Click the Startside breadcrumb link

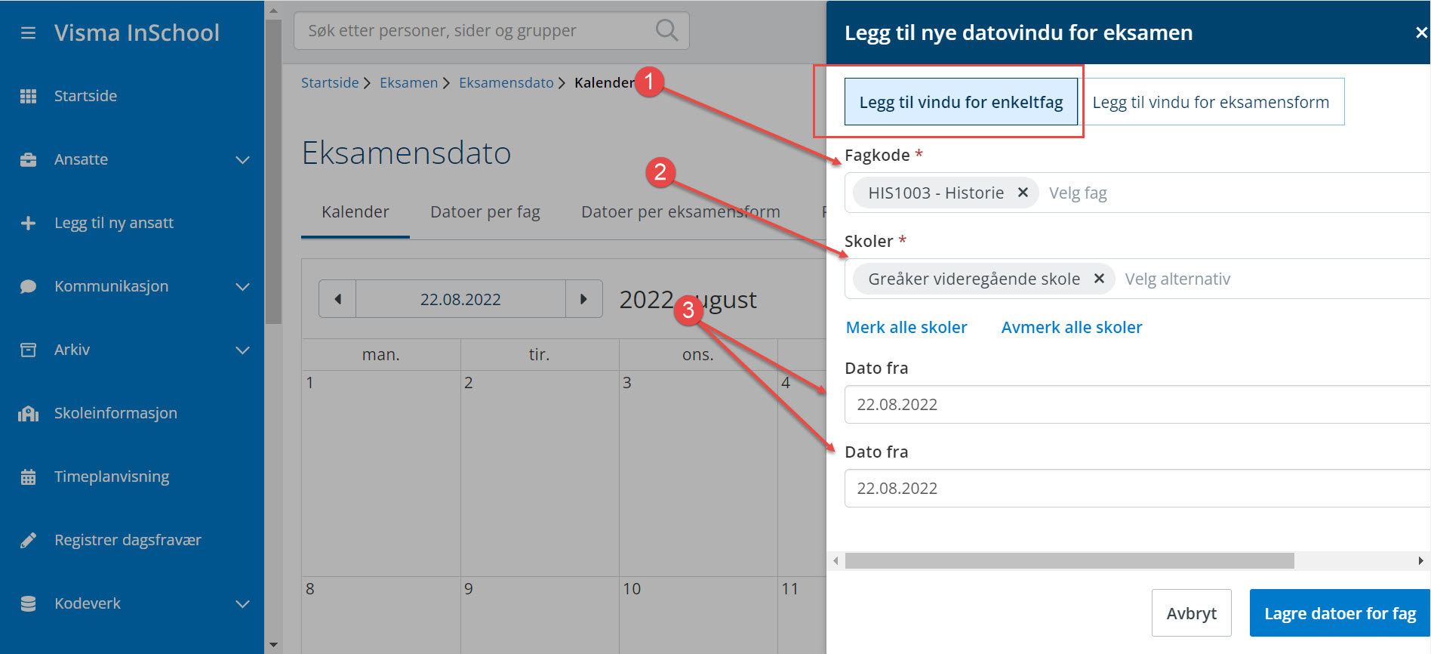tap(330, 83)
